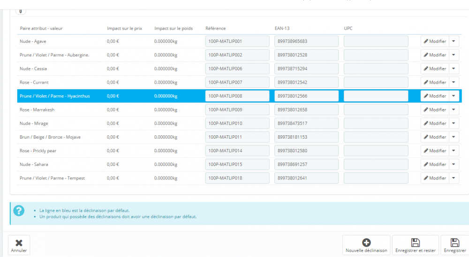Expand dropdown arrow for Rose - Currant row
The image size is (469, 257).
coord(454,82)
